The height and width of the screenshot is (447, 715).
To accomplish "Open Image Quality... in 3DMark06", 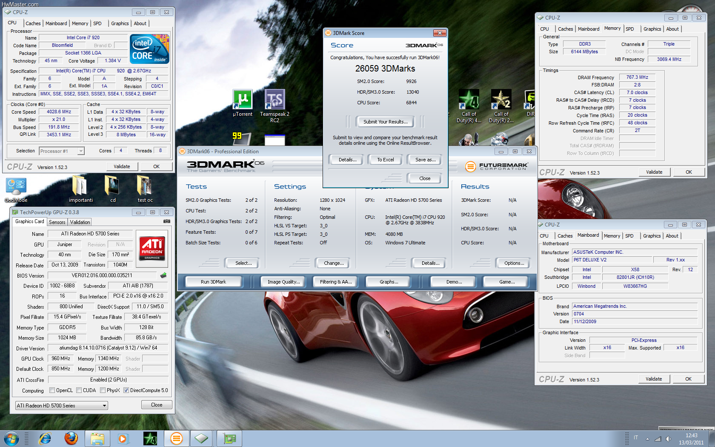I will (283, 282).
